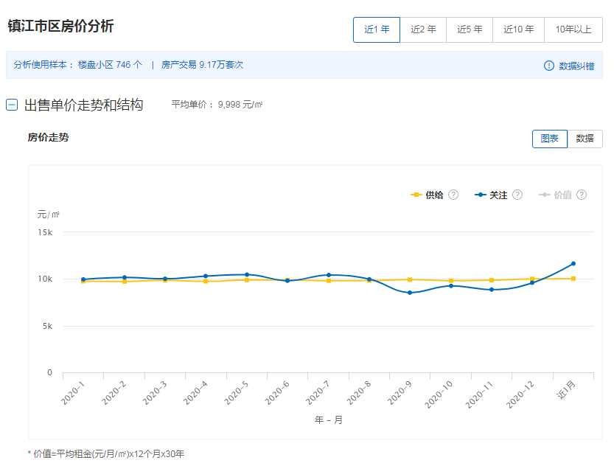This screenshot has height=463, width=614.
Task: Select the 近10年 tab
Action: pos(517,29)
